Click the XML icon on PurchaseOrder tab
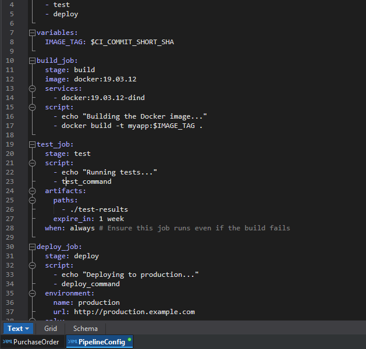Viewport: 366px width, 349px height. tap(7, 342)
